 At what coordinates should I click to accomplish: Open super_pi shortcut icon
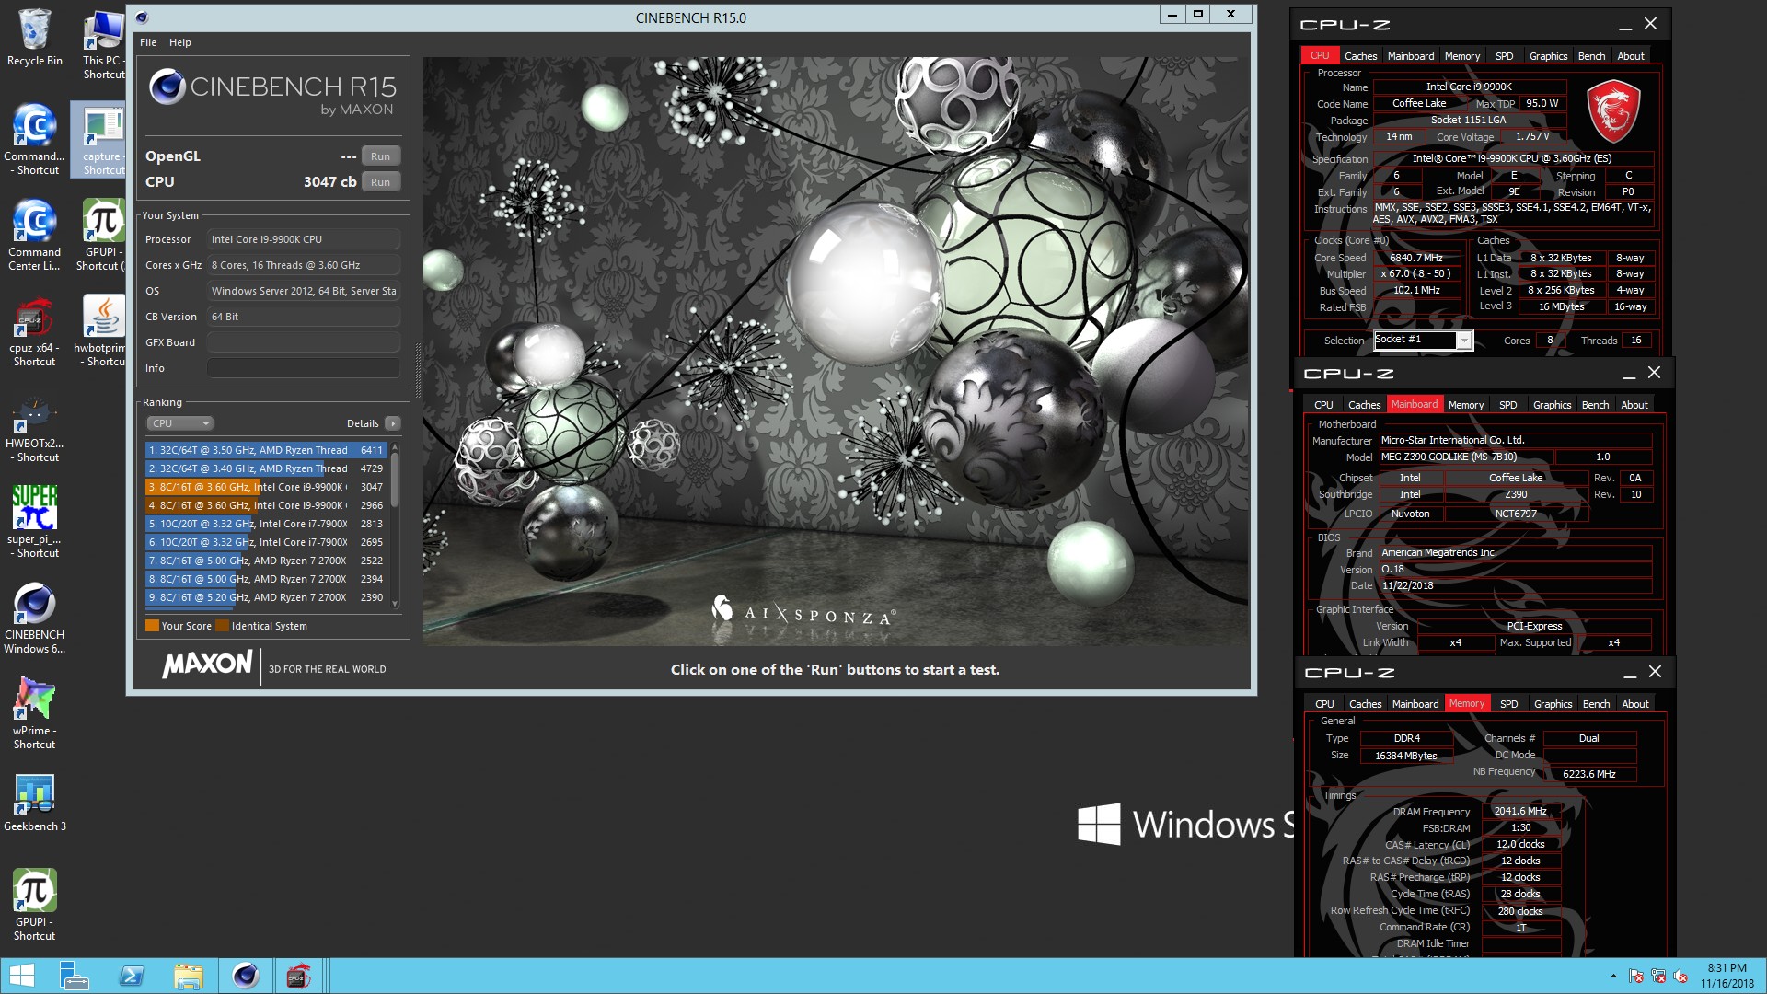pyautogui.click(x=35, y=521)
